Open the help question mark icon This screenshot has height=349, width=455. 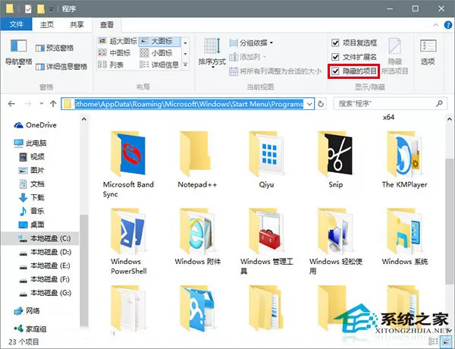(x=448, y=25)
